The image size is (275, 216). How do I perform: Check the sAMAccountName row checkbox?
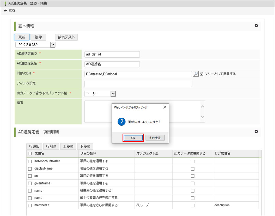30,161
